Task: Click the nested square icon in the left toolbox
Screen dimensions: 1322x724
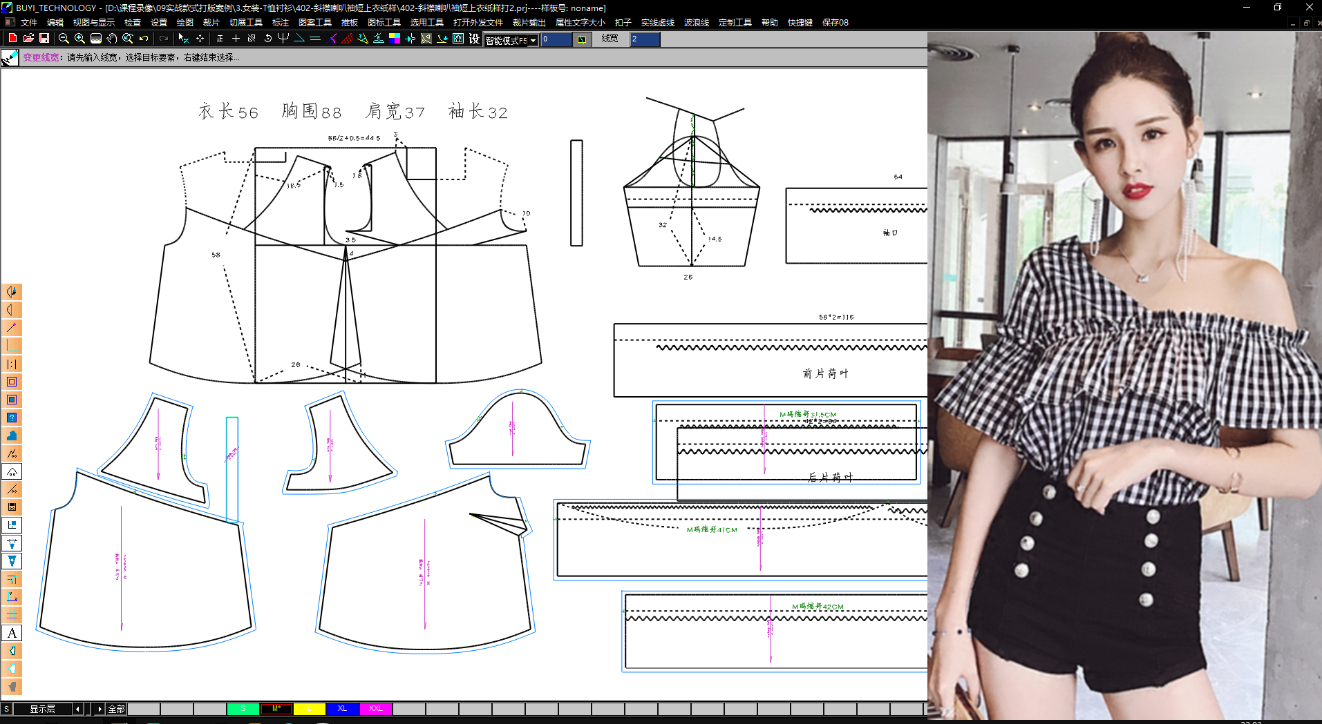Action: click(12, 382)
